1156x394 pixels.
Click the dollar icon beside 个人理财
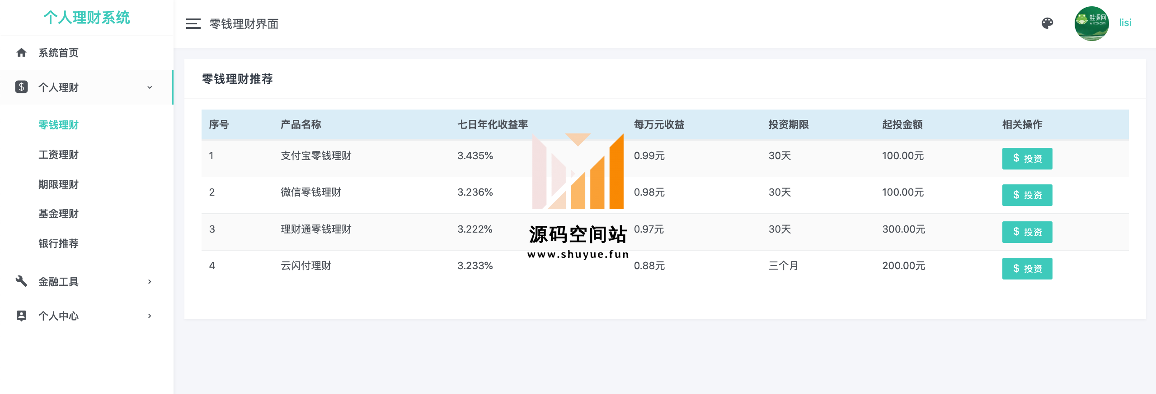[21, 87]
